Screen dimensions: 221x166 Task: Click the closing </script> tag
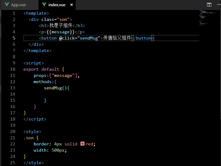tap(35, 119)
